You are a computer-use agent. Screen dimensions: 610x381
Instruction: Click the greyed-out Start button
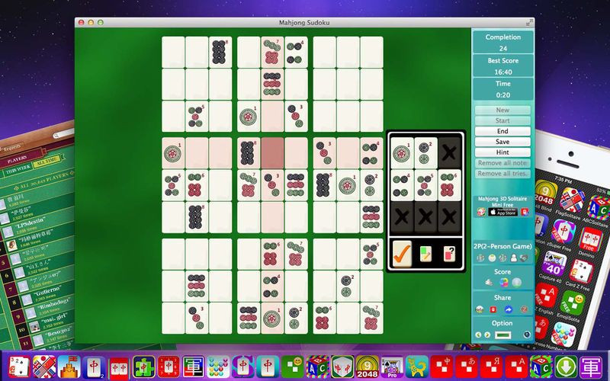click(x=502, y=120)
